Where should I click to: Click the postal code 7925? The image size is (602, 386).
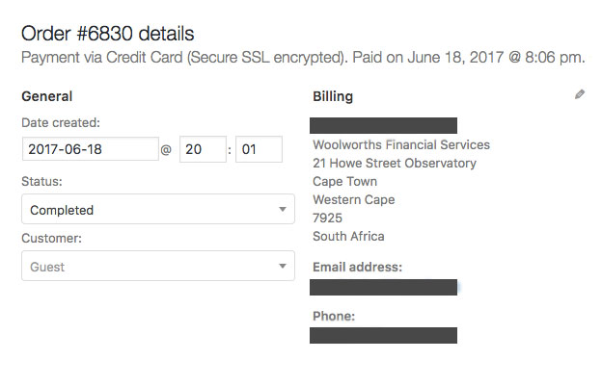point(329,219)
